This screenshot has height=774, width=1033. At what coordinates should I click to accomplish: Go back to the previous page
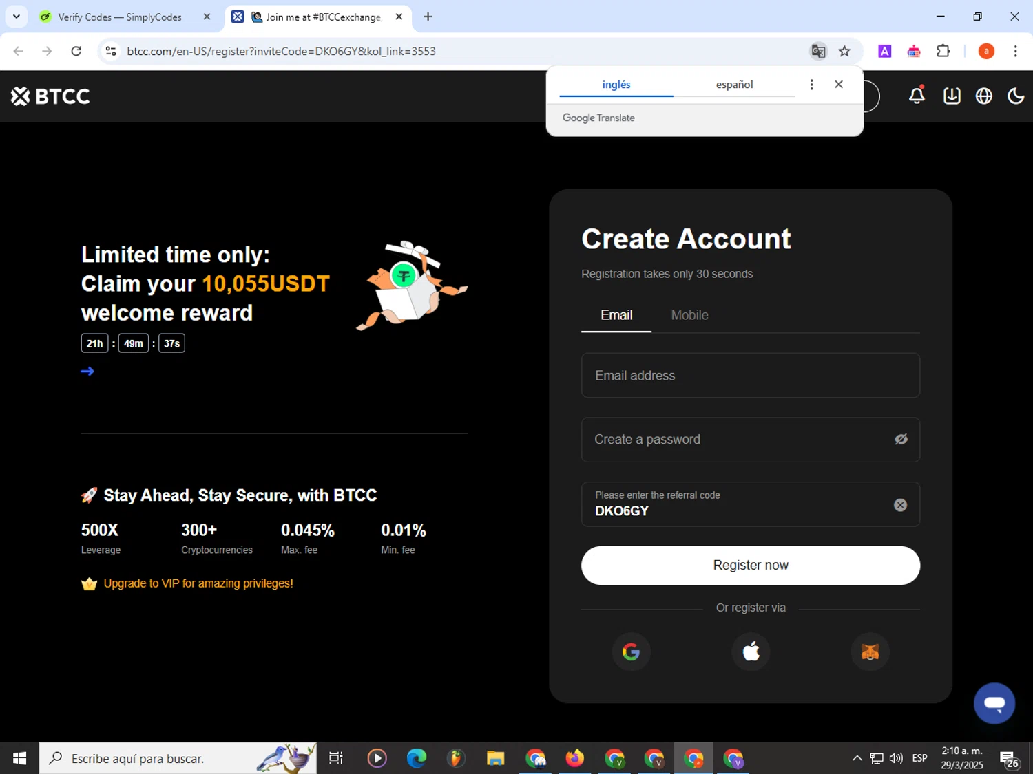click(x=19, y=51)
